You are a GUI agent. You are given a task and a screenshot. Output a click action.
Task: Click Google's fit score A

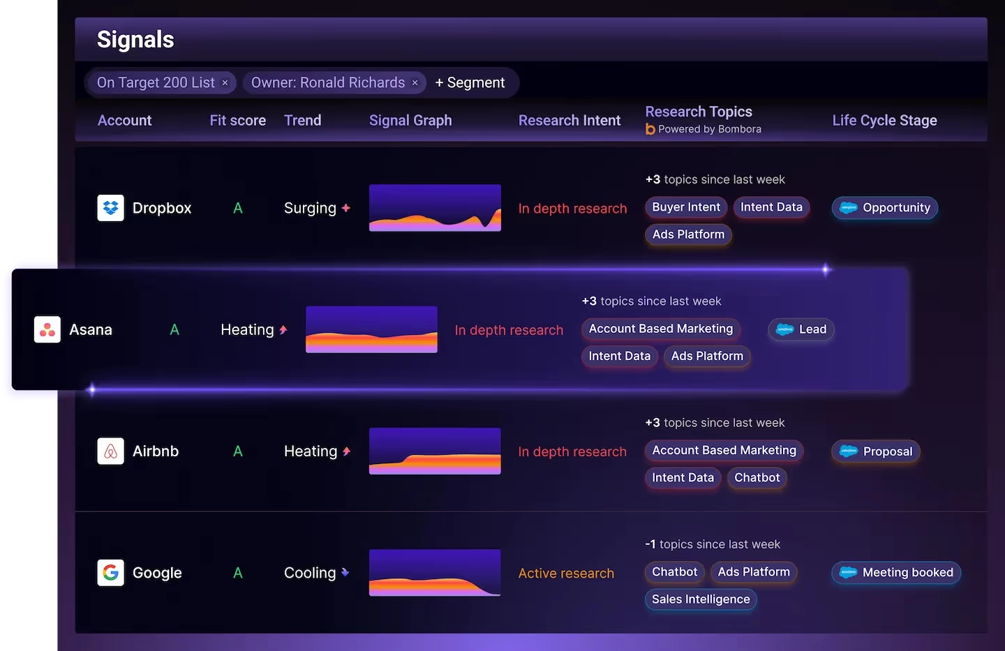click(238, 573)
